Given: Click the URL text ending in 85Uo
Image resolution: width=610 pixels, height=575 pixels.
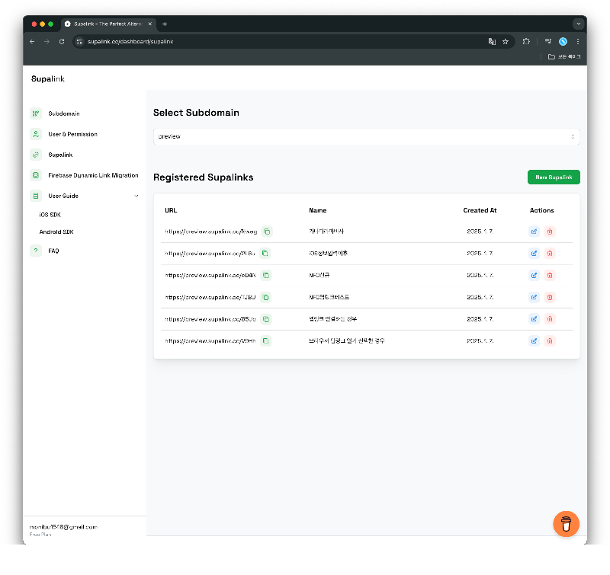Looking at the screenshot, I should click(x=210, y=319).
